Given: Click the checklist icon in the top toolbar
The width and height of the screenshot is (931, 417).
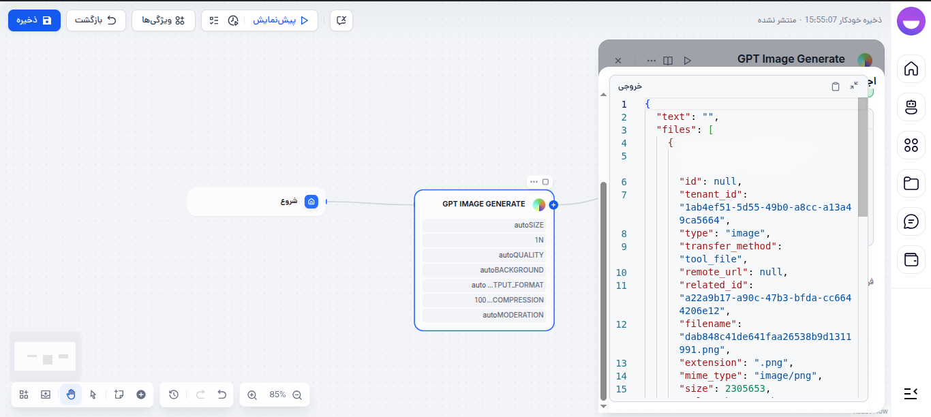Looking at the screenshot, I should coord(215,20).
